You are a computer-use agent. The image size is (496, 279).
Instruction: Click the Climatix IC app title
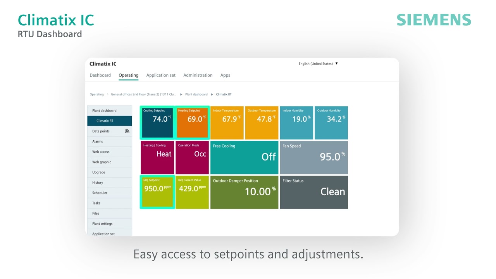tap(103, 64)
